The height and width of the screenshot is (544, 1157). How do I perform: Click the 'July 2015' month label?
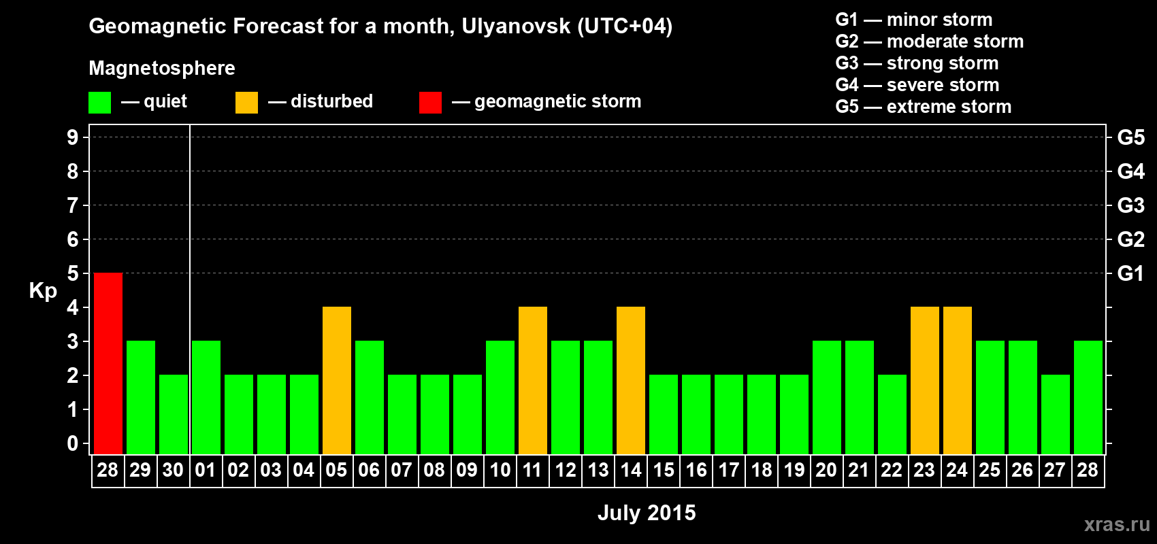click(x=647, y=513)
